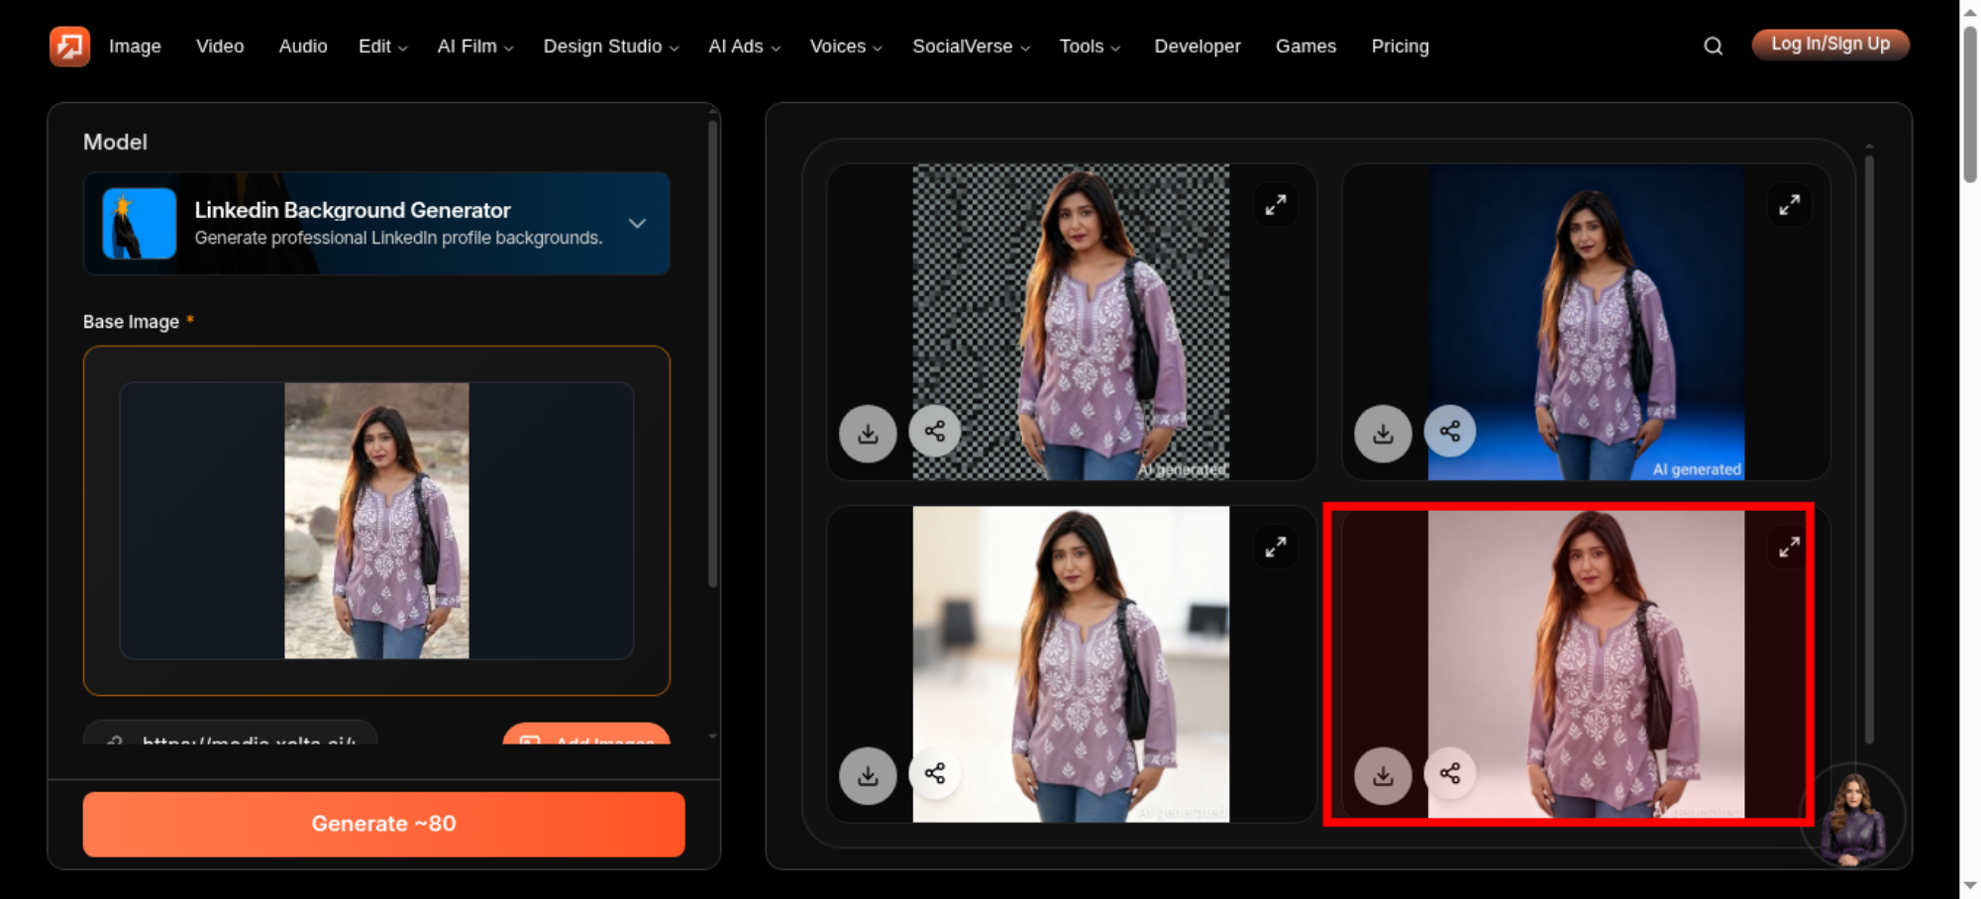Open the Edit dropdown menu
Image resolution: width=1981 pixels, height=899 pixels.
382,46
